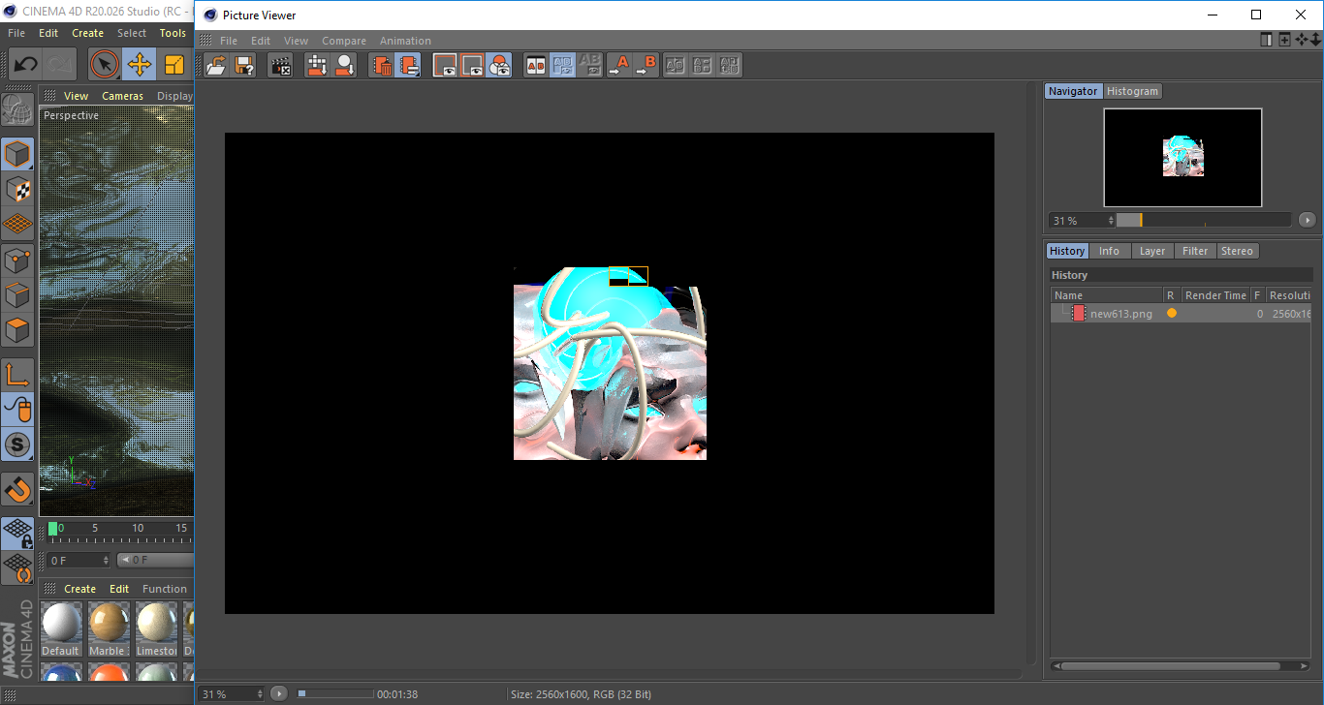Image resolution: width=1324 pixels, height=705 pixels.
Task: Click grayed AB difference icon
Action: coord(589,65)
